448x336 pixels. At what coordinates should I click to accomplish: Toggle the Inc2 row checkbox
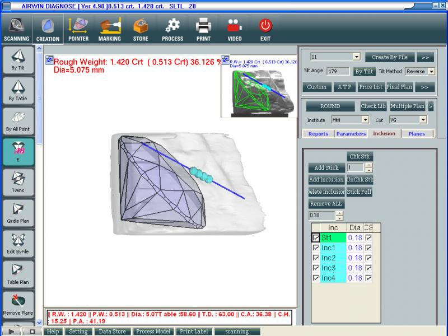316,258
